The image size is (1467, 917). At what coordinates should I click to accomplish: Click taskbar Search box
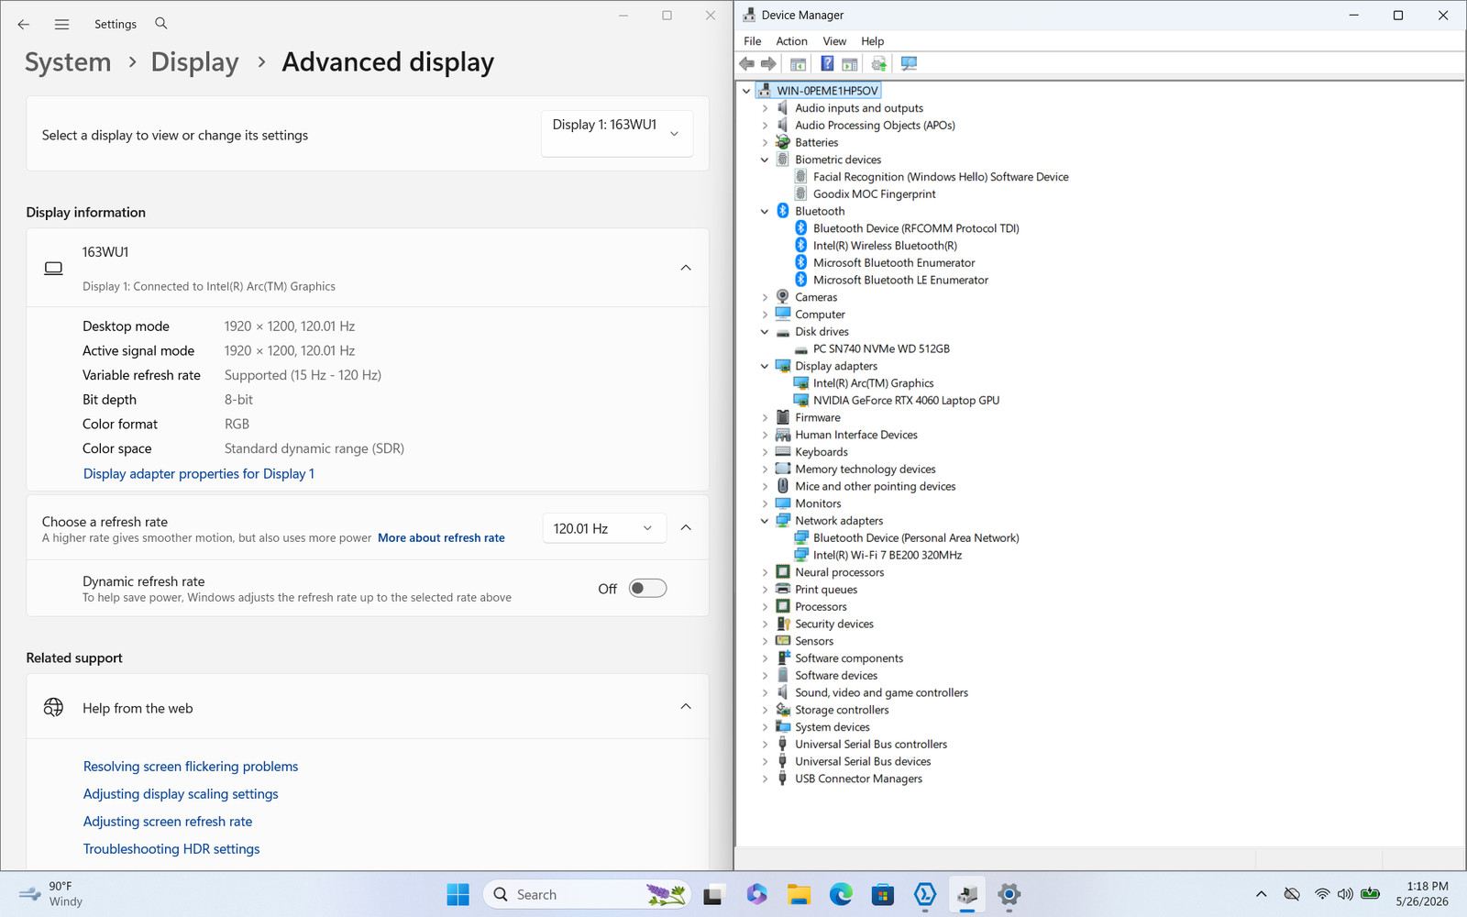point(586,894)
